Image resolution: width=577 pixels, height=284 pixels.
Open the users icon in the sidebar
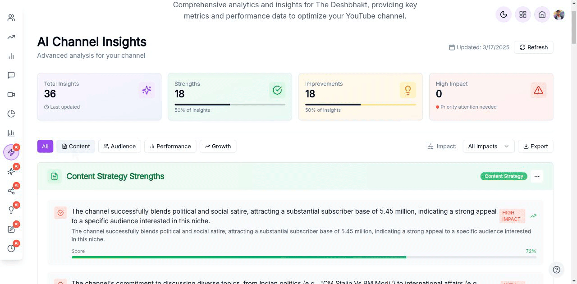coord(11,18)
